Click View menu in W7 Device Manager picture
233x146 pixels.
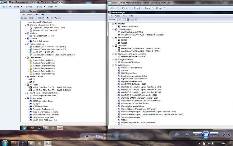(x=36, y=14)
